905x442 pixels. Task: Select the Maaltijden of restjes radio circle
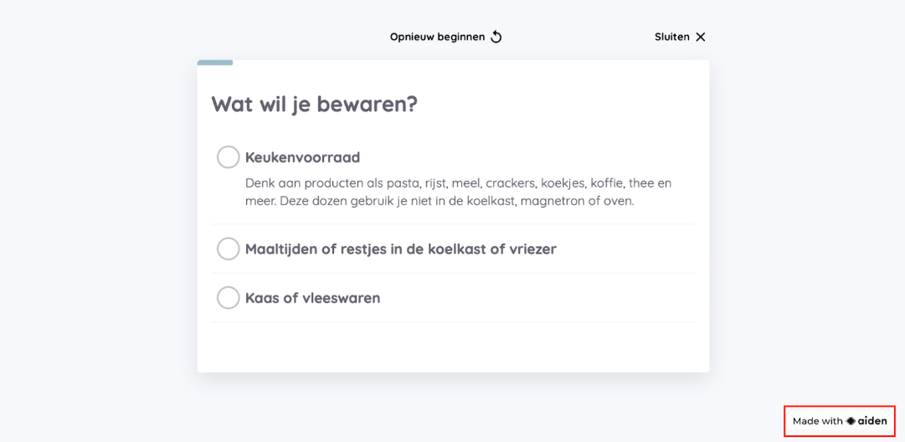pyautogui.click(x=228, y=249)
